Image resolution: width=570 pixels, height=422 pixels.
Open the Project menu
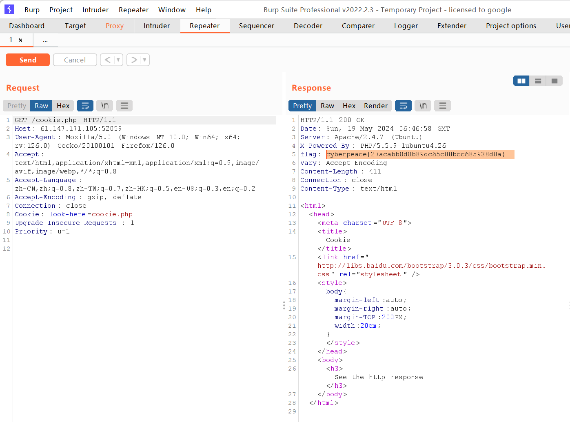click(x=61, y=10)
